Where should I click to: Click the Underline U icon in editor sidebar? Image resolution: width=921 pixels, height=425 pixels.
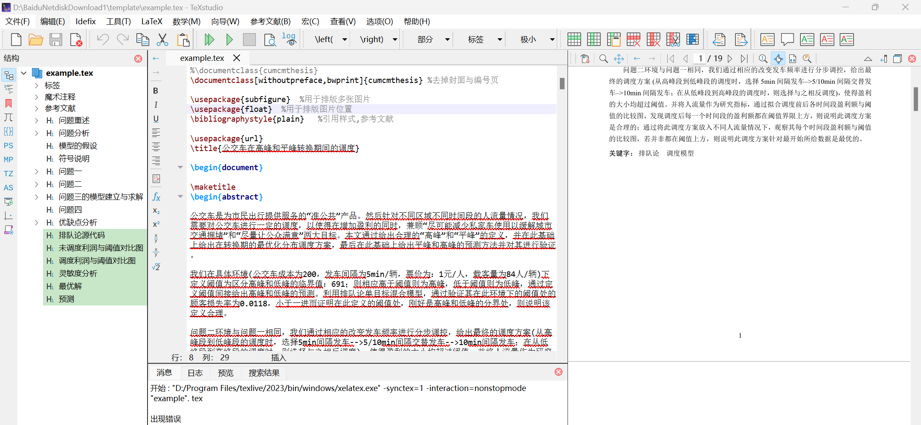[156, 119]
